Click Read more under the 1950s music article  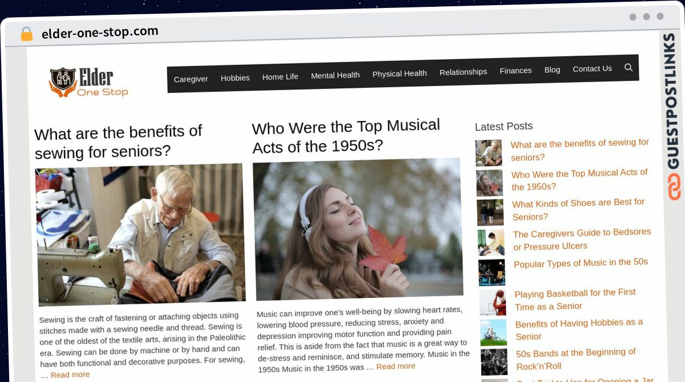[x=396, y=366]
